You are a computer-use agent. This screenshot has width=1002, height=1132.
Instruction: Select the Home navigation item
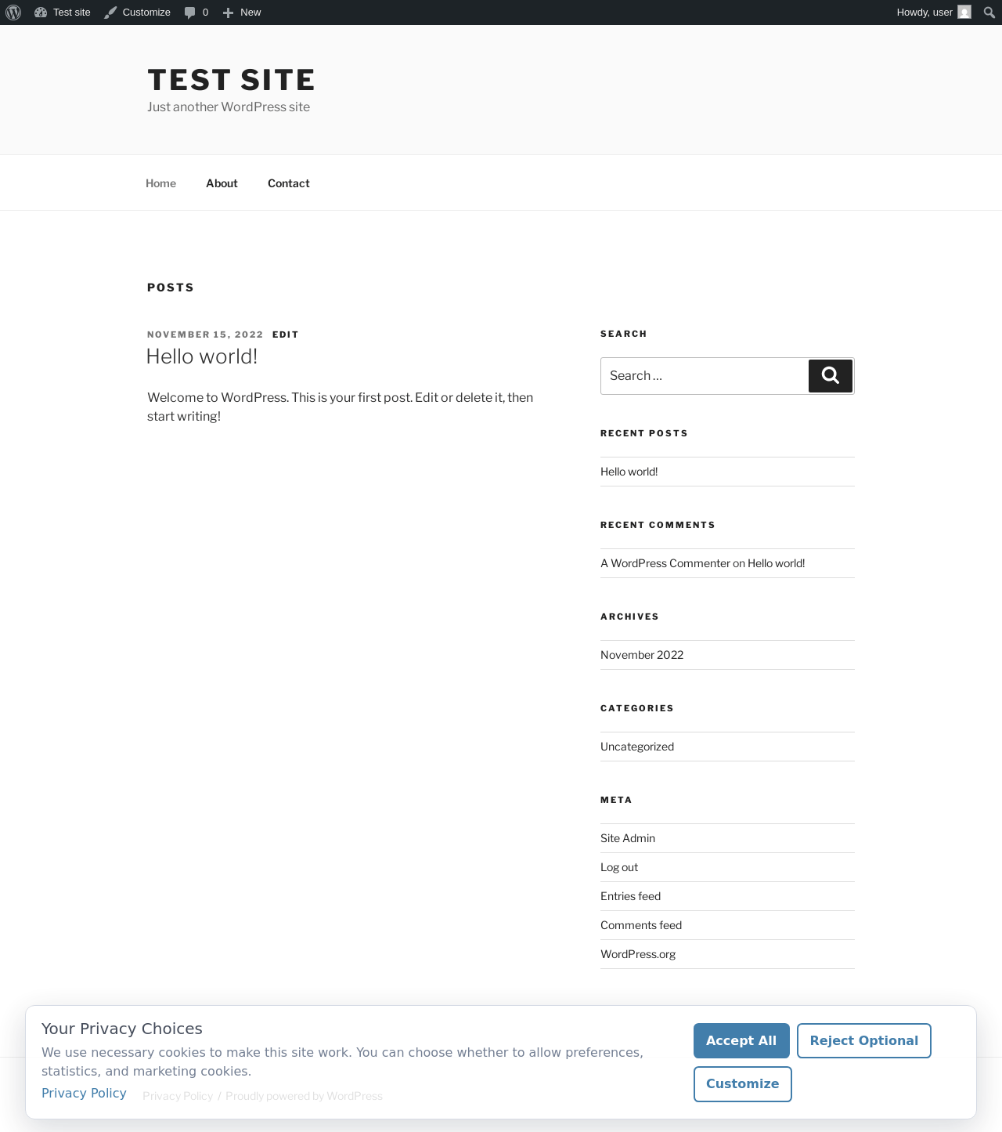(x=160, y=183)
